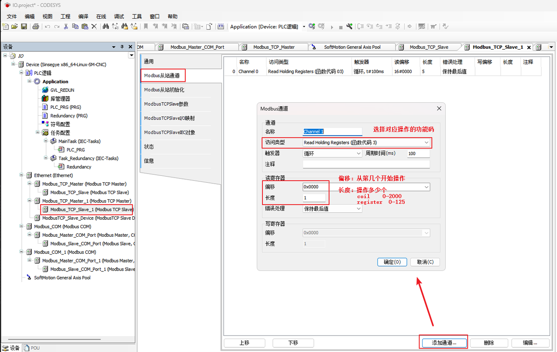Open the 错误处理 error handling dropdown
This screenshot has width=557, height=352.
click(359, 208)
